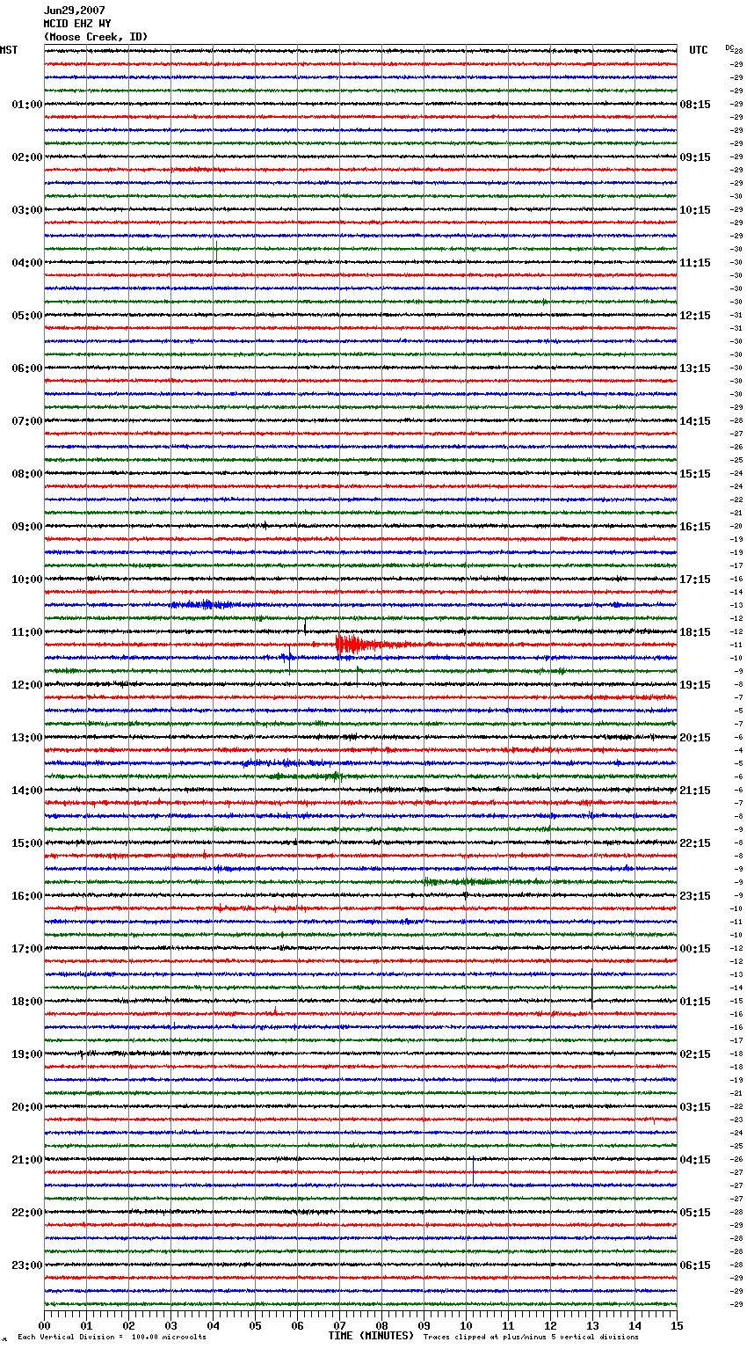Click the "MST" time zone label
The width and height of the screenshot is (747, 1349).
9,50
